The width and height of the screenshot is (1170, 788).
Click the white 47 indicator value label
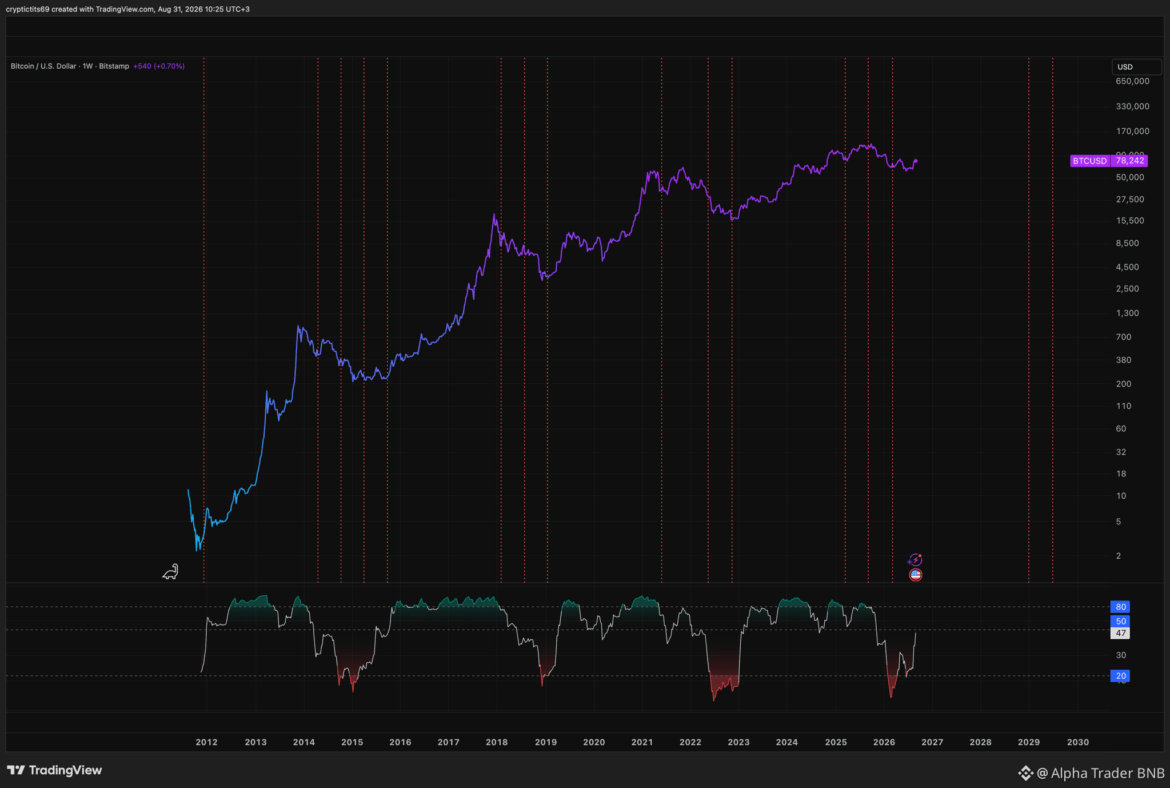(1120, 633)
